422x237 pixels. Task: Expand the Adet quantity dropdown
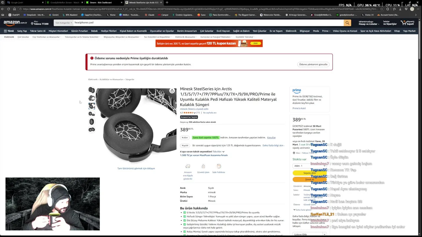click(x=309, y=166)
